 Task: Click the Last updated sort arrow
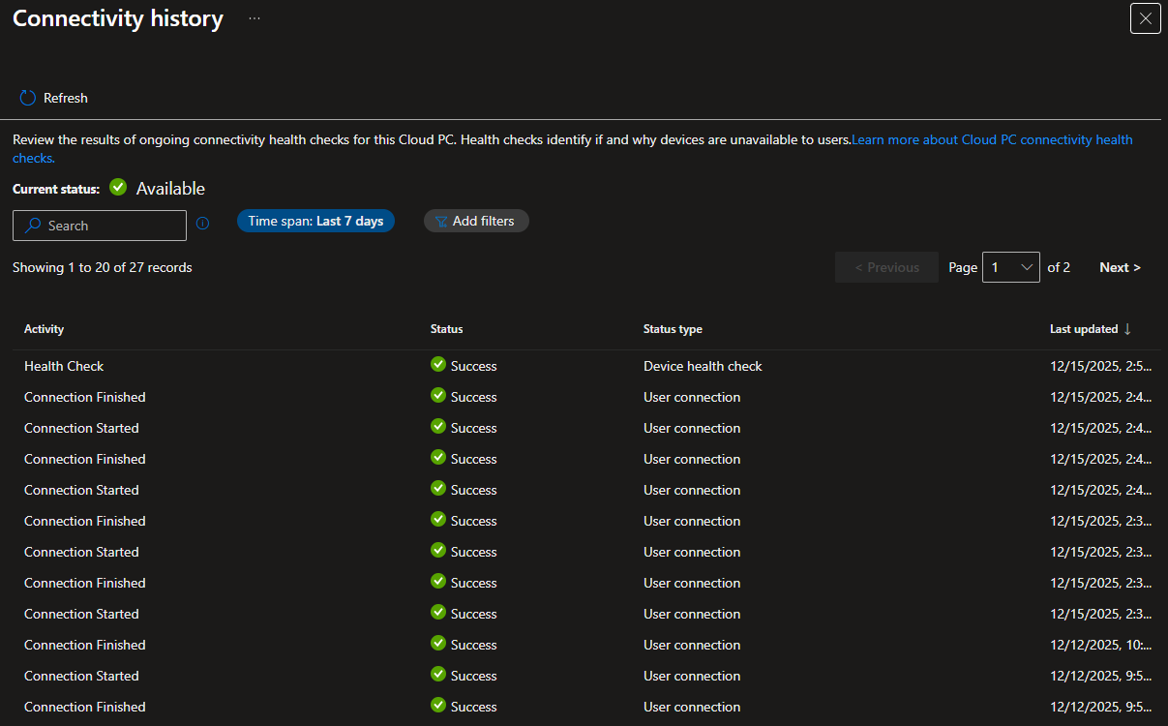1127,329
